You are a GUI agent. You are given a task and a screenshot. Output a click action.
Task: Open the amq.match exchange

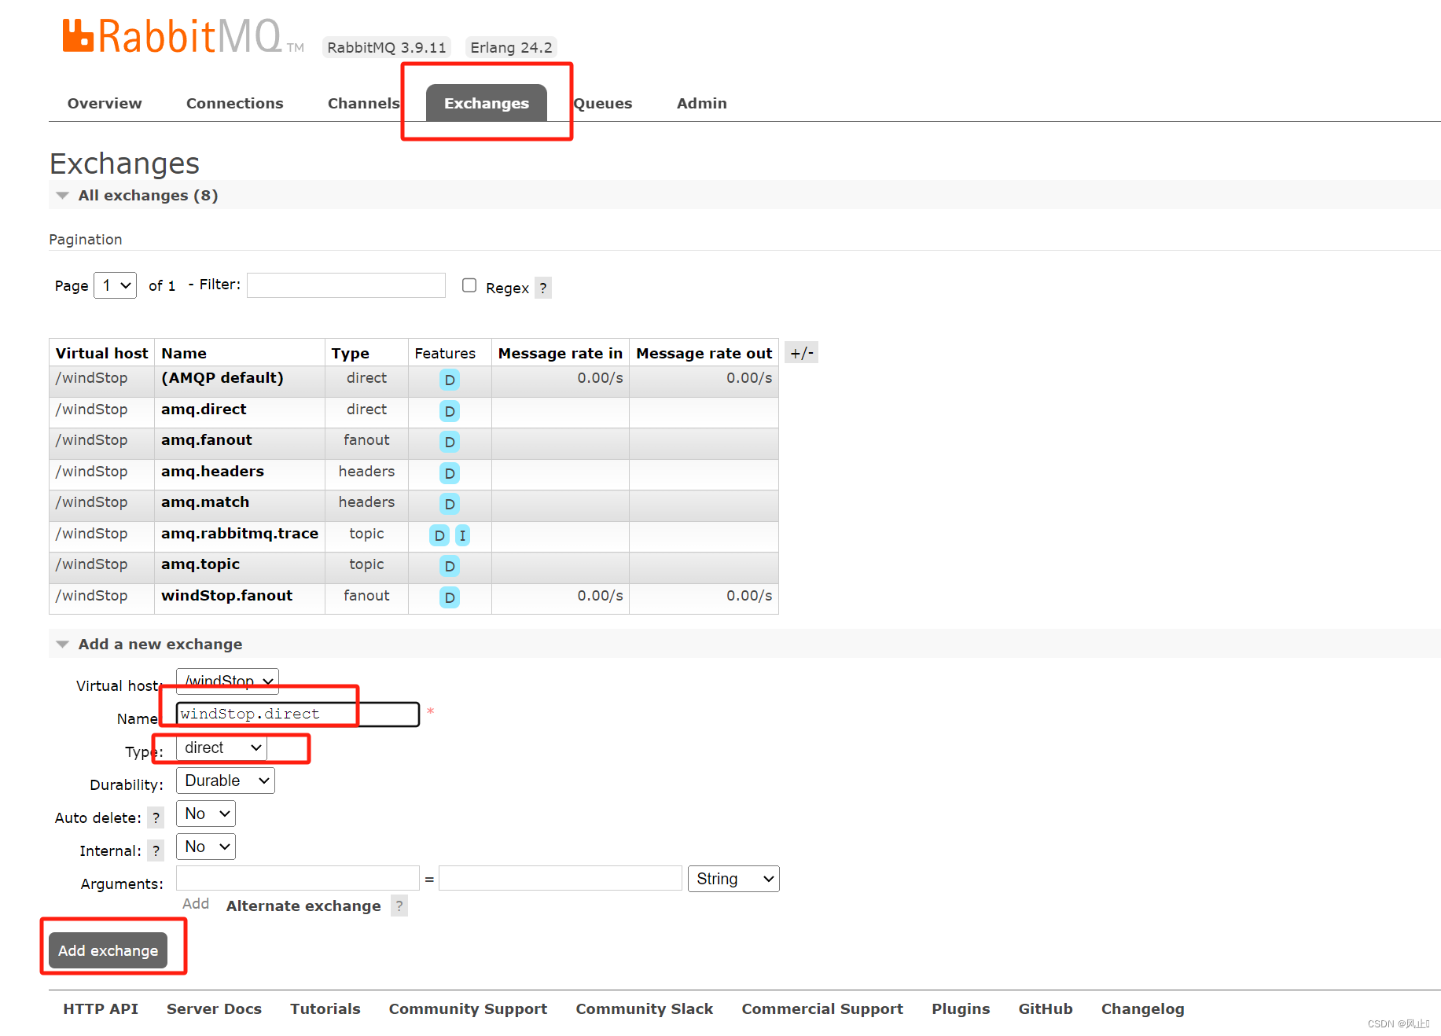(x=205, y=501)
